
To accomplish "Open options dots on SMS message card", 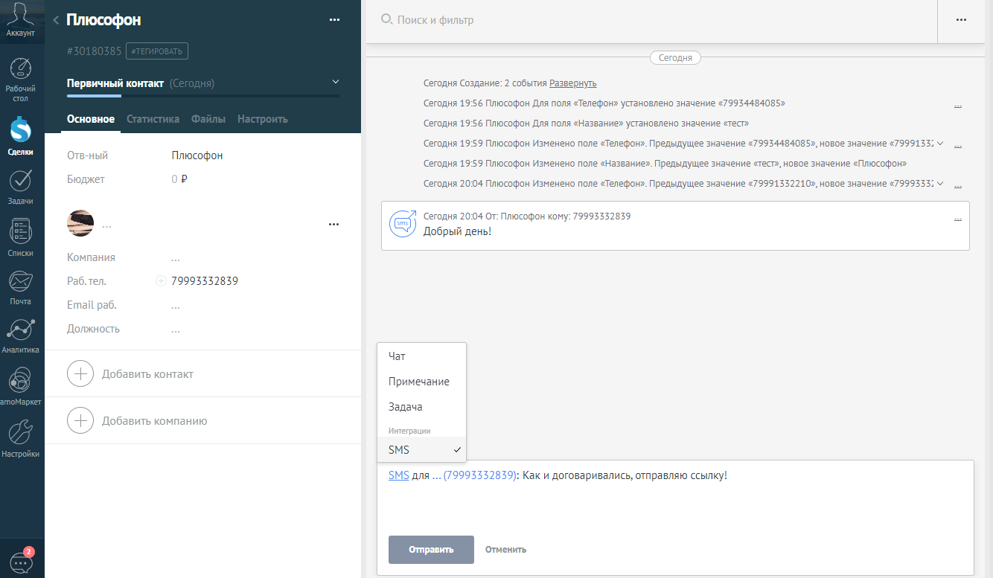I will click(x=958, y=219).
